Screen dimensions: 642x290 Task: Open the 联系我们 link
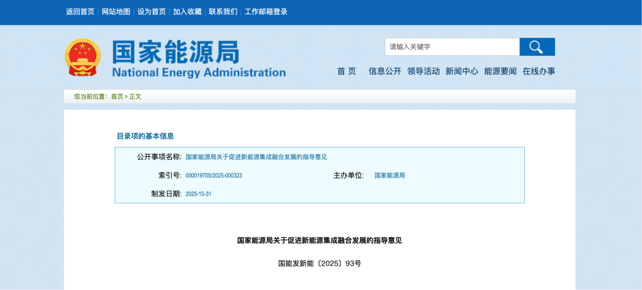(x=223, y=12)
